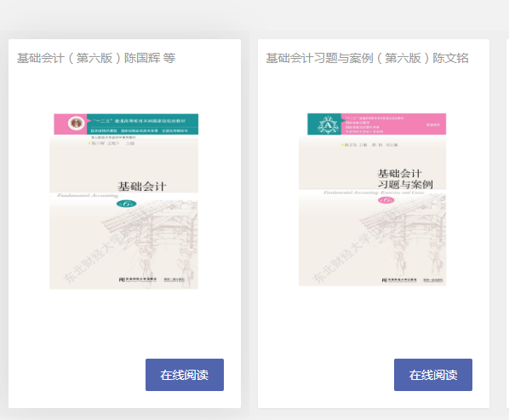Click 在线阅读 button for 基础会计 陈国辉
Viewport: 509px width, 420px height.
click(x=185, y=375)
